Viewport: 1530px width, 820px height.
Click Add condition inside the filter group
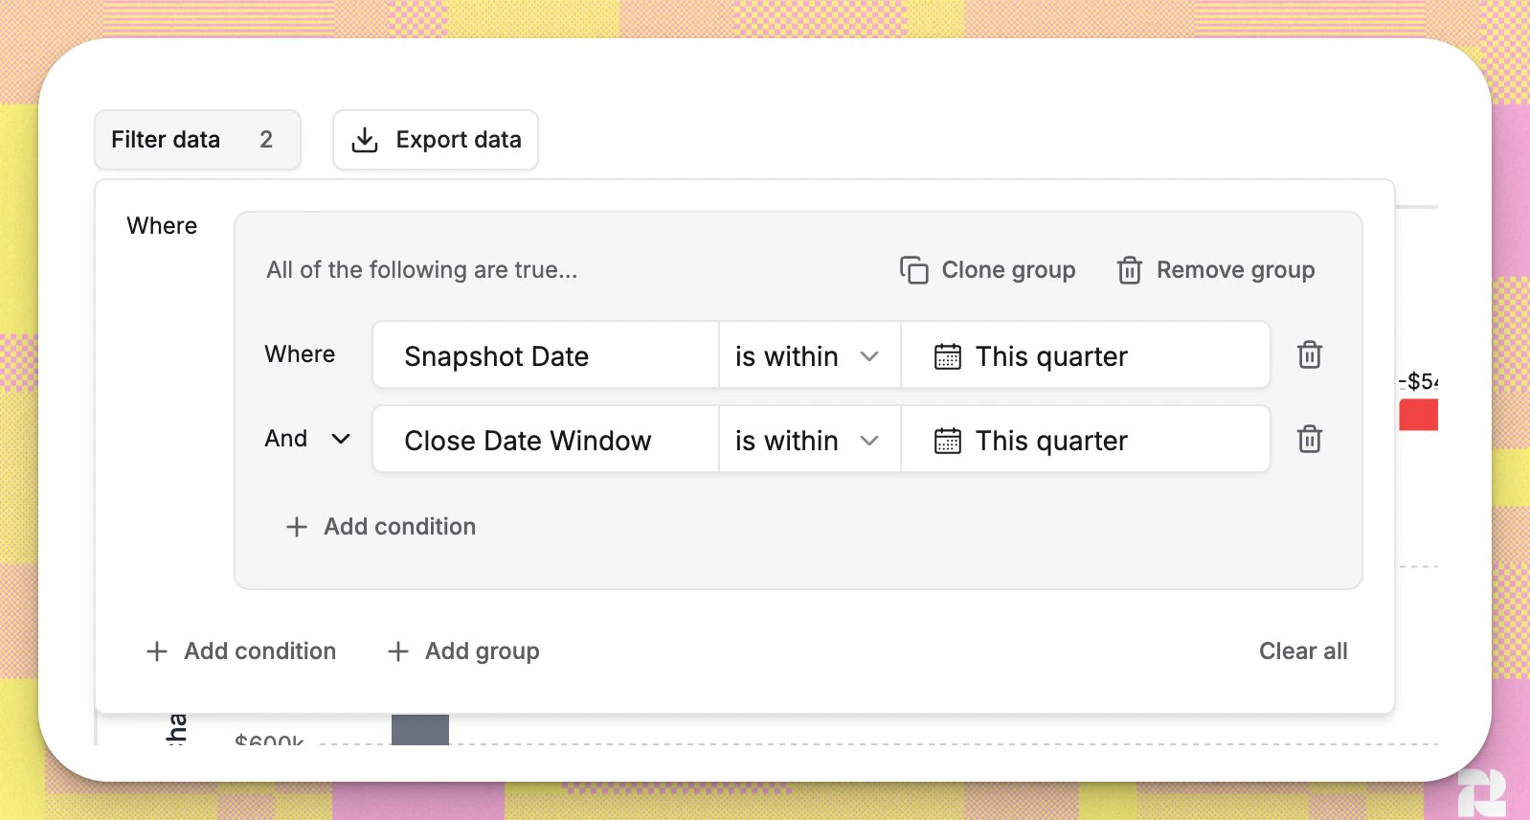pyautogui.click(x=380, y=526)
